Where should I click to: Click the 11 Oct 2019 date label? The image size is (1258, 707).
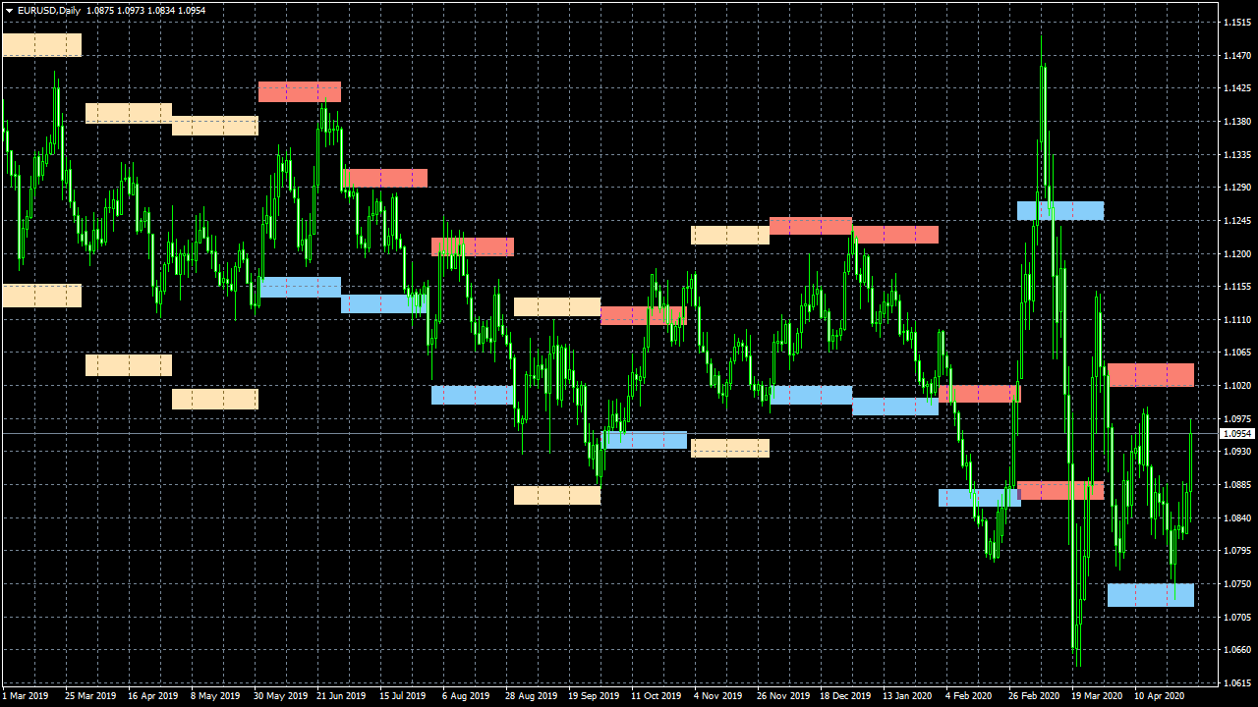coord(656,696)
